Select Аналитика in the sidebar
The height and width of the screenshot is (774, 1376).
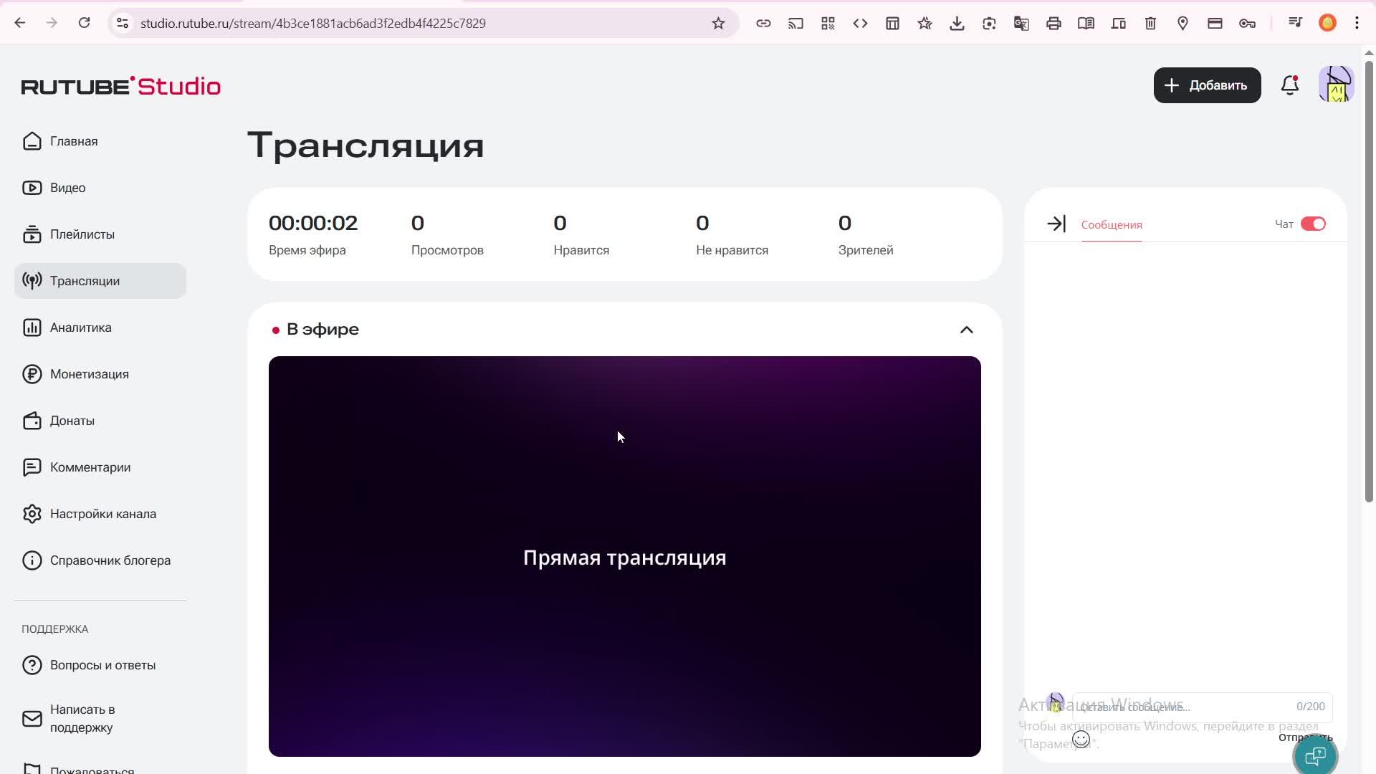click(80, 327)
